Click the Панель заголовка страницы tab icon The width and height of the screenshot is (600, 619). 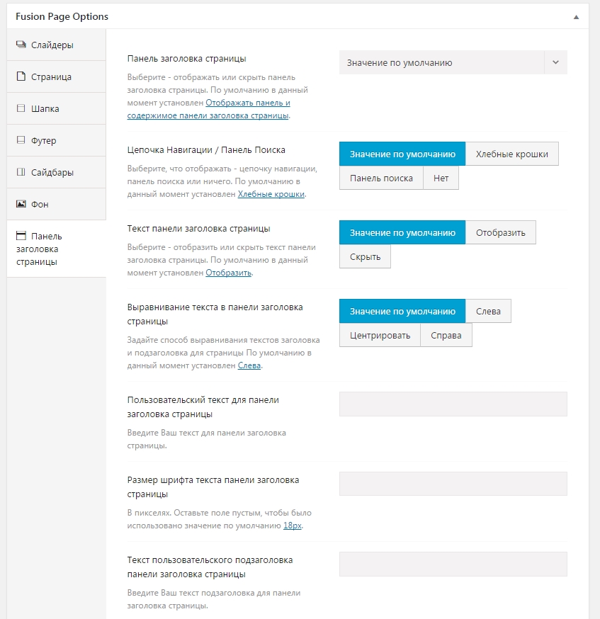point(21,236)
